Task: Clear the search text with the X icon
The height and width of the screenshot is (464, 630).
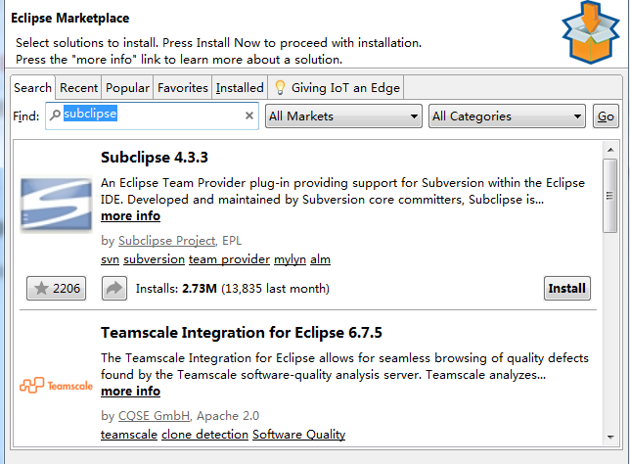Action: point(249,116)
